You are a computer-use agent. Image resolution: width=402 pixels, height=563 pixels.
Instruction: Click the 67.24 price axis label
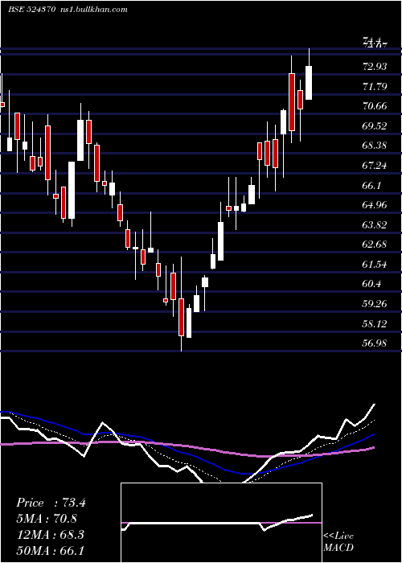(375, 166)
